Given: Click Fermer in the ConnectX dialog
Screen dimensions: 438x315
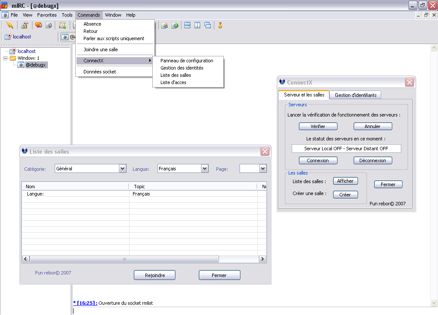Looking at the screenshot, I should pyautogui.click(x=388, y=184).
